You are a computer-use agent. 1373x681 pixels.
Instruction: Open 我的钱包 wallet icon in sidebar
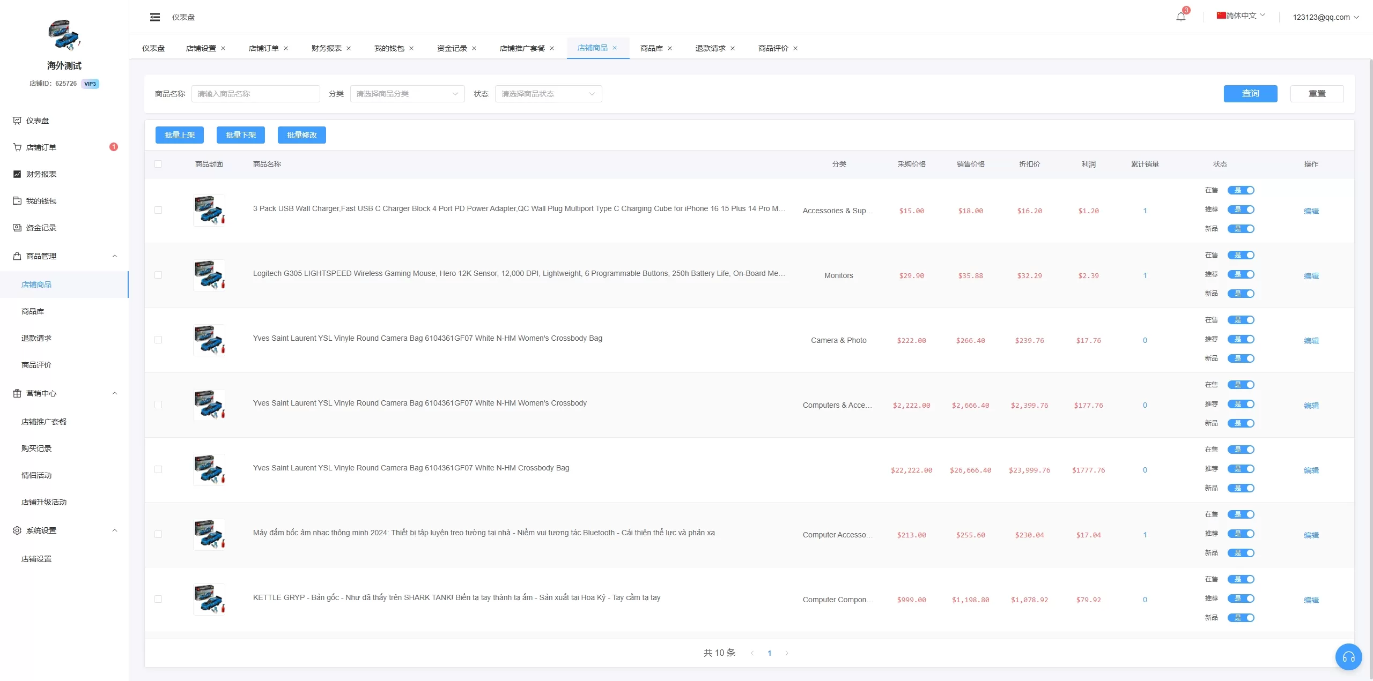pyautogui.click(x=17, y=201)
